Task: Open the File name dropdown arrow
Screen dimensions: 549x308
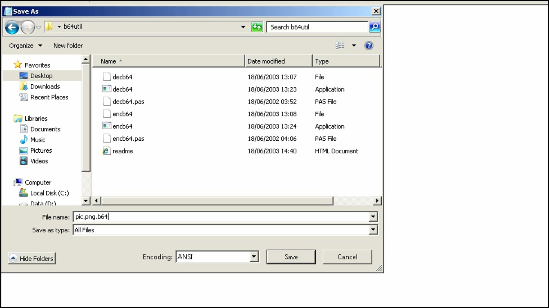Action: (373, 217)
